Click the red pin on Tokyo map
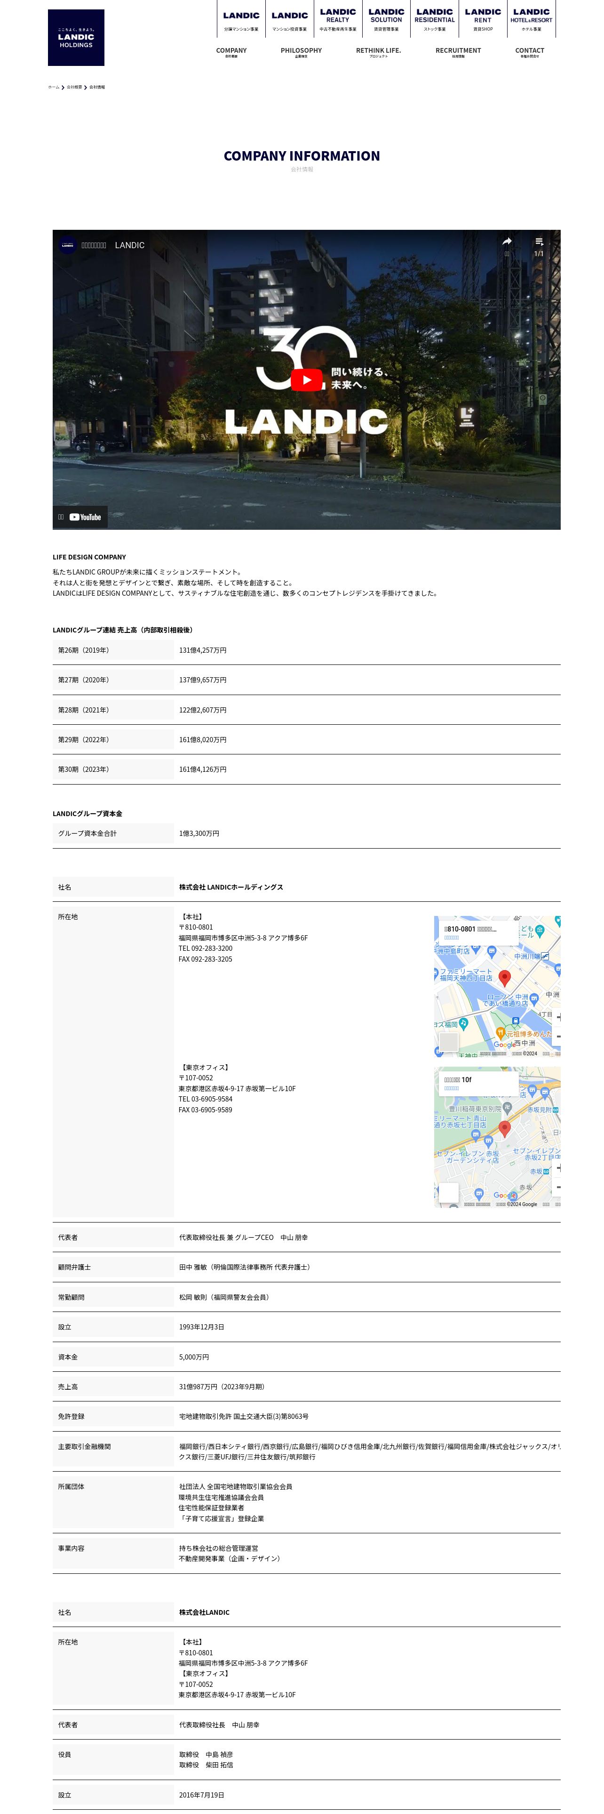The height and width of the screenshot is (1814, 604). [504, 1129]
